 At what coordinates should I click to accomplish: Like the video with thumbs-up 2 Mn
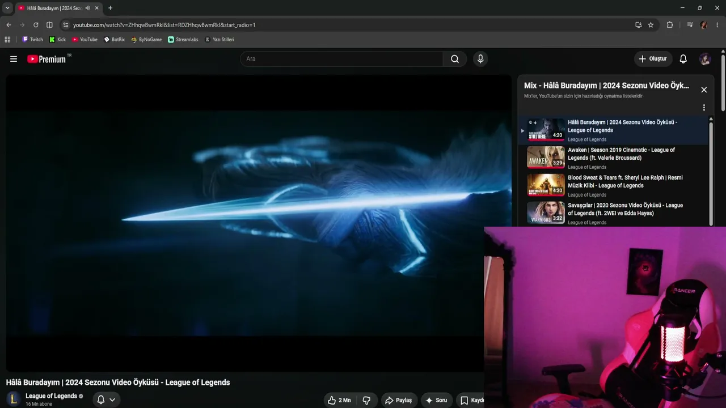339,400
